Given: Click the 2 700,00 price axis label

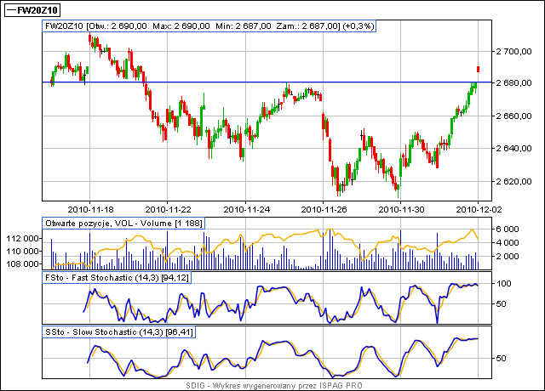Looking at the screenshot, I should coord(514,52).
